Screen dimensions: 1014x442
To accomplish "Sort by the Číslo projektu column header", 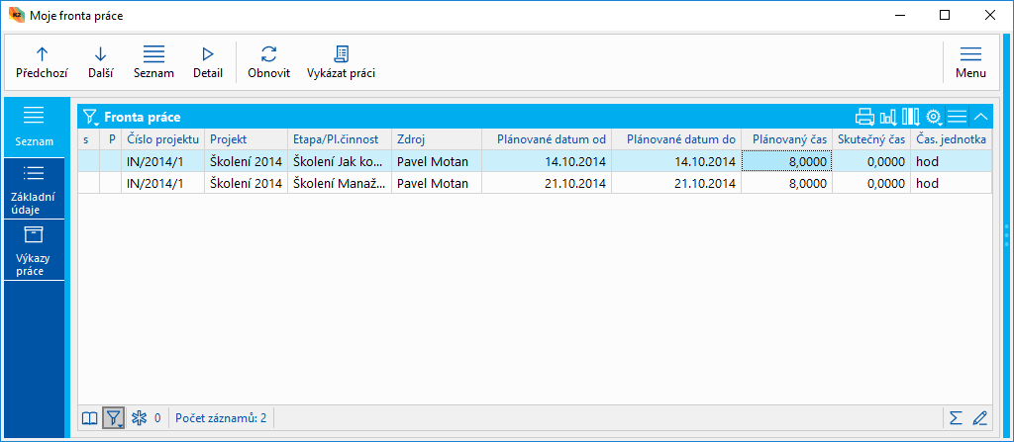I will point(163,139).
